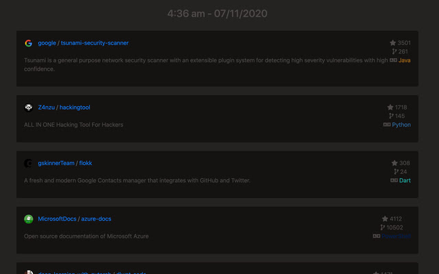Click the MicrosoftDocs green avatar
439x274 pixels.
pos(29,219)
